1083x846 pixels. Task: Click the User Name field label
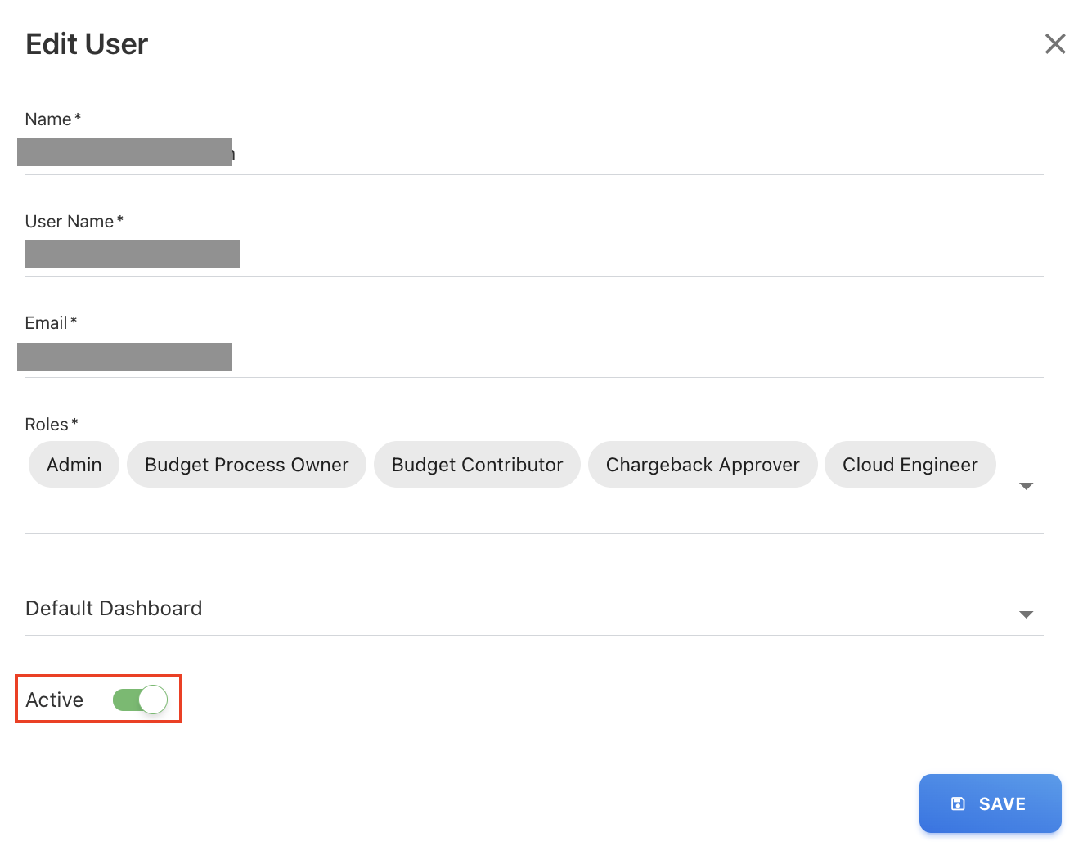click(70, 222)
